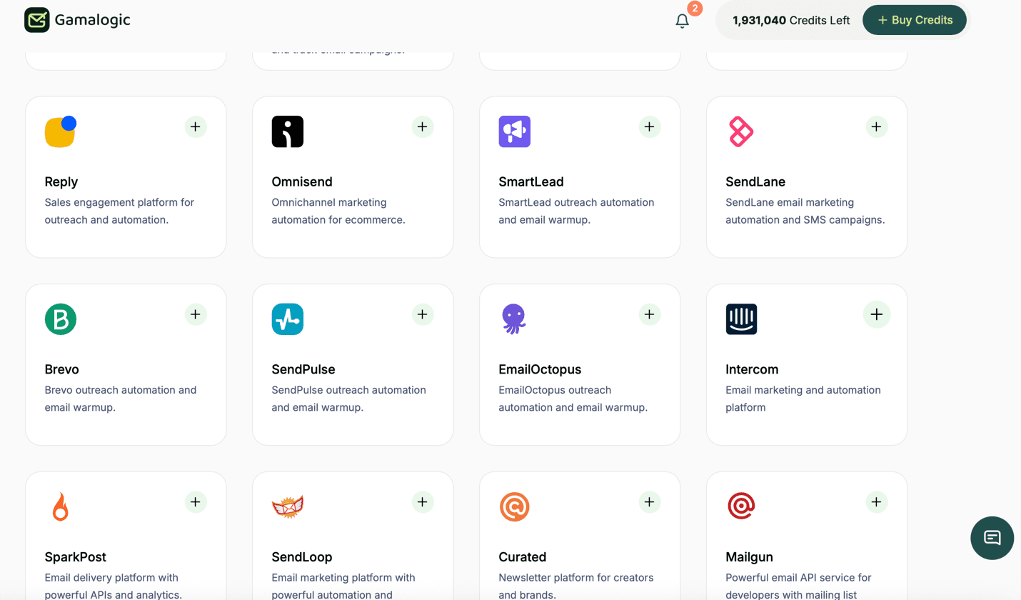Select the SmartLead card title

coord(531,182)
